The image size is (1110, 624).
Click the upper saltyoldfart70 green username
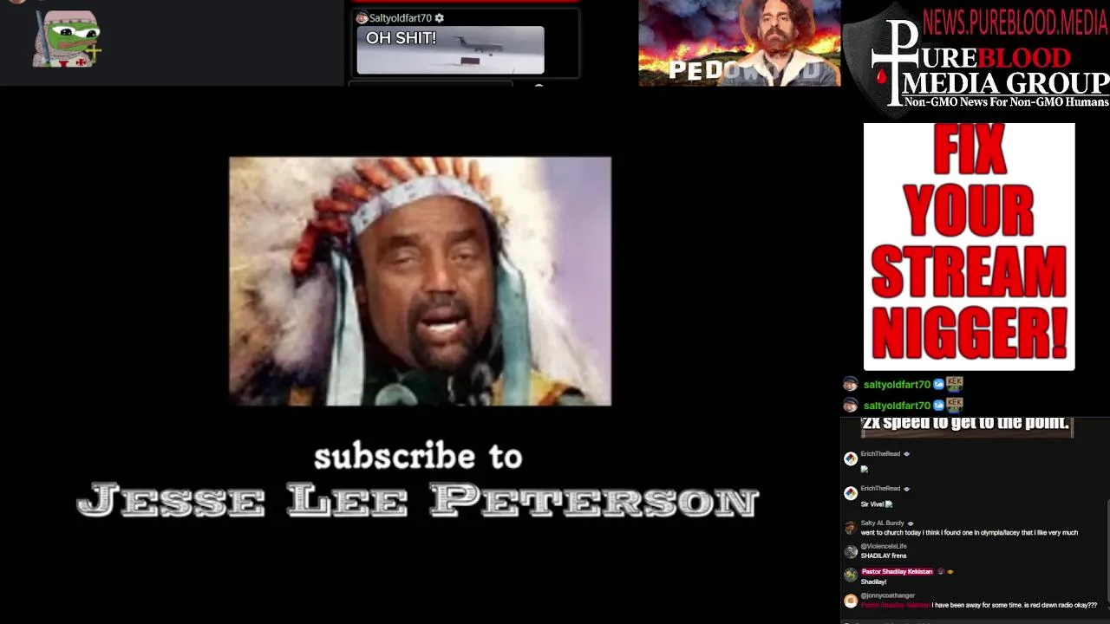[x=897, y=385]
